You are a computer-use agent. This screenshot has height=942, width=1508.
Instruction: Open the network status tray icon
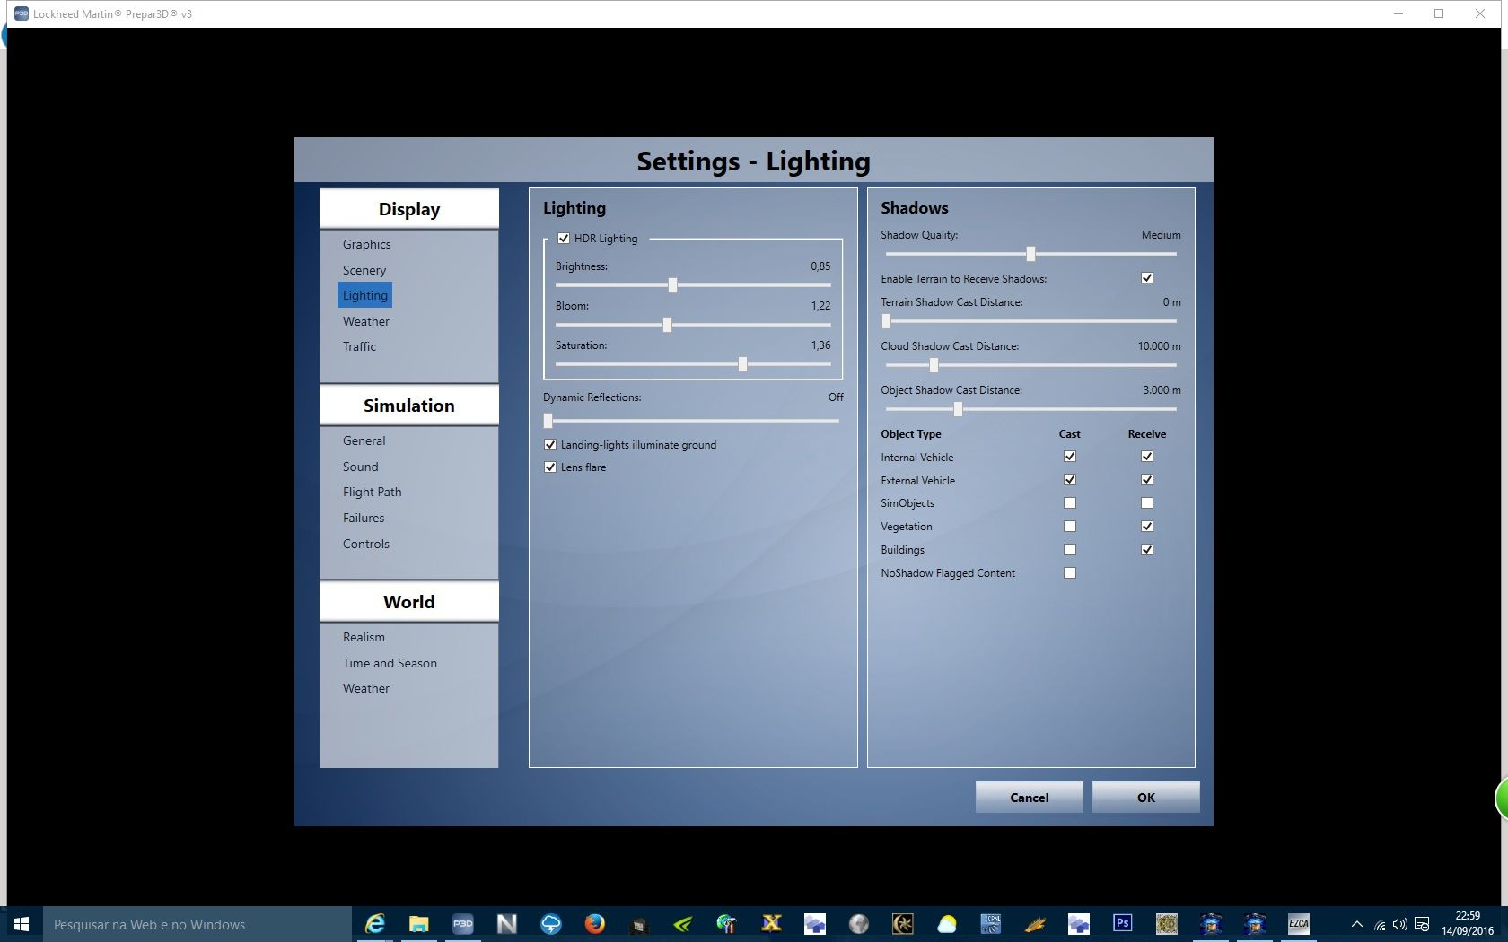(1380, 924)
